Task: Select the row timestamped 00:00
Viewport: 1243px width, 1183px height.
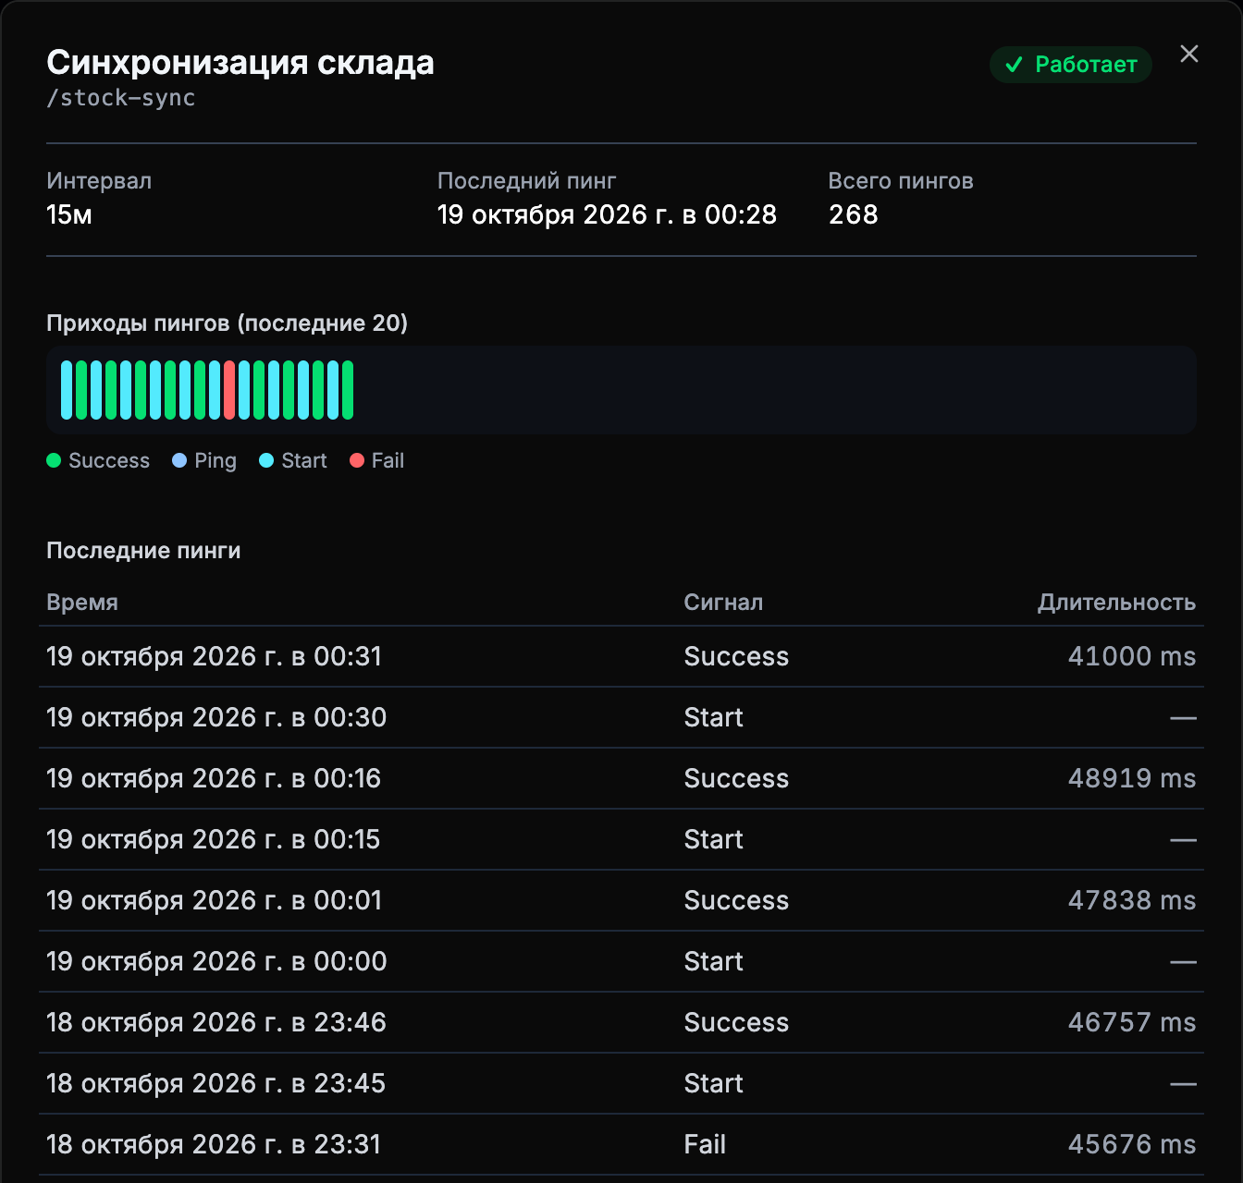Action: (x=621, y=961)
